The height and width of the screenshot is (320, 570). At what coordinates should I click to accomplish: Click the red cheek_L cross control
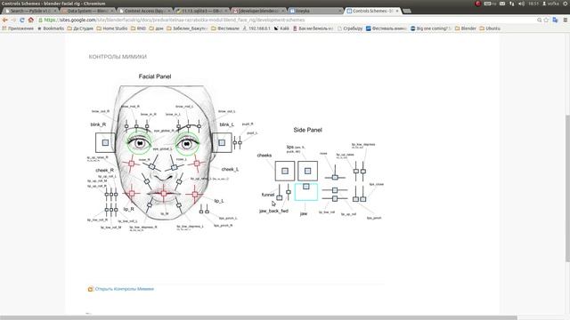(x=197, y=164)
